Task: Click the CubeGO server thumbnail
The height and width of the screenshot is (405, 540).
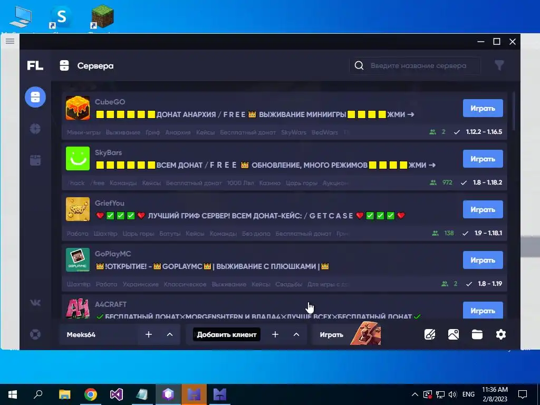Action: (x=78, y=108)
